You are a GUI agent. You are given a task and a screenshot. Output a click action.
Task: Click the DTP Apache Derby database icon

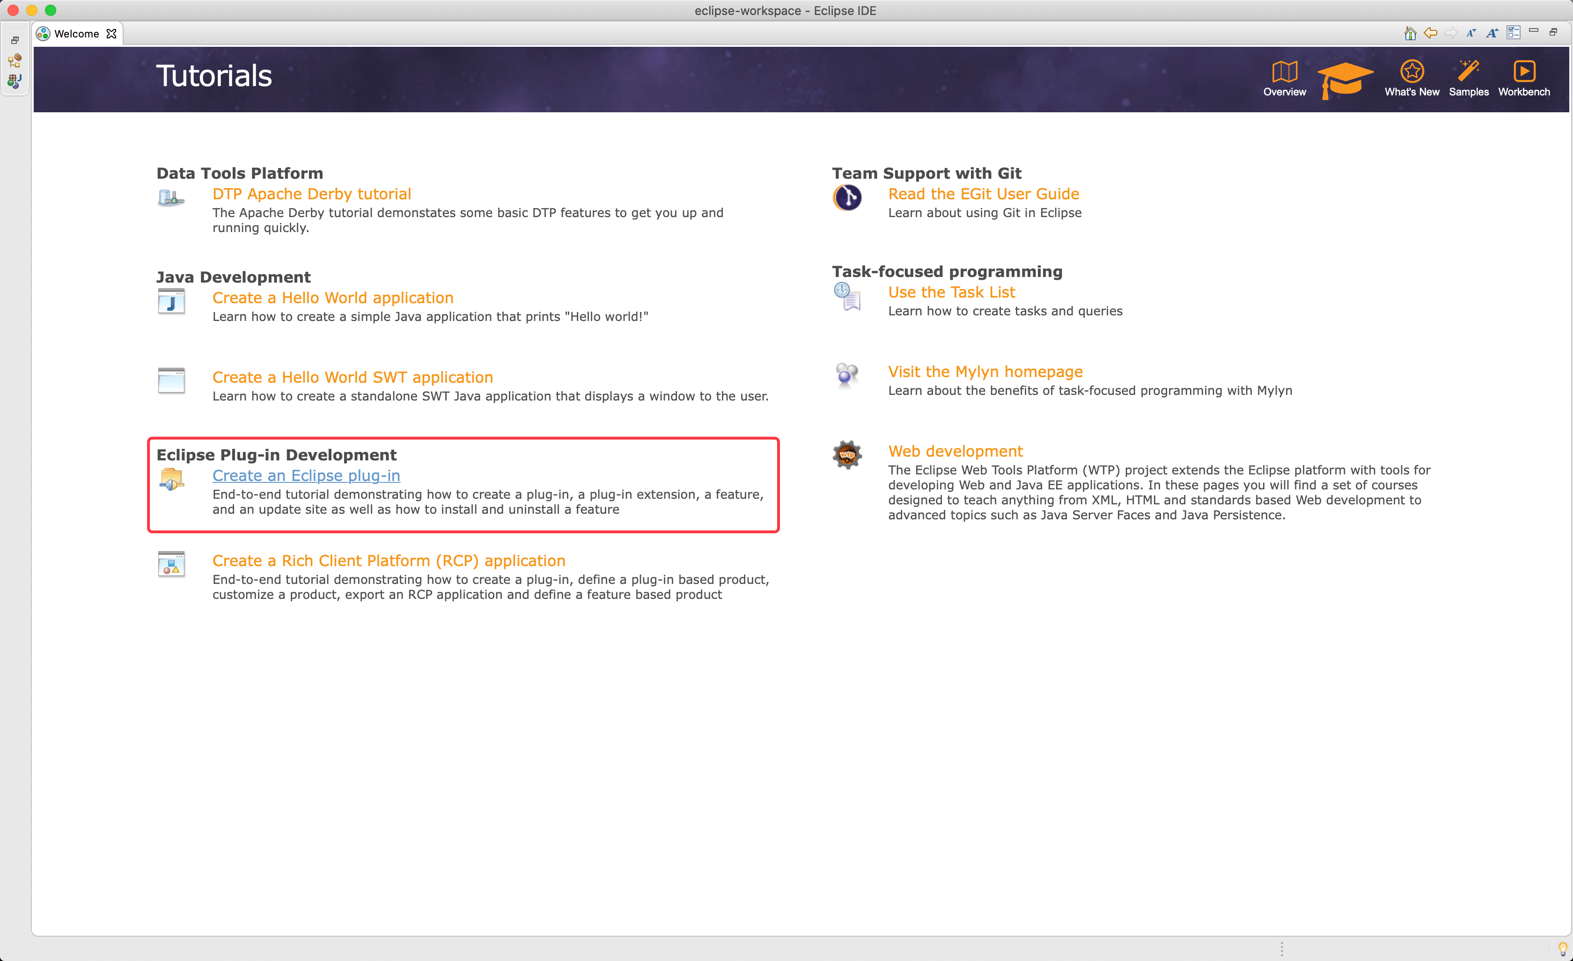171,198
